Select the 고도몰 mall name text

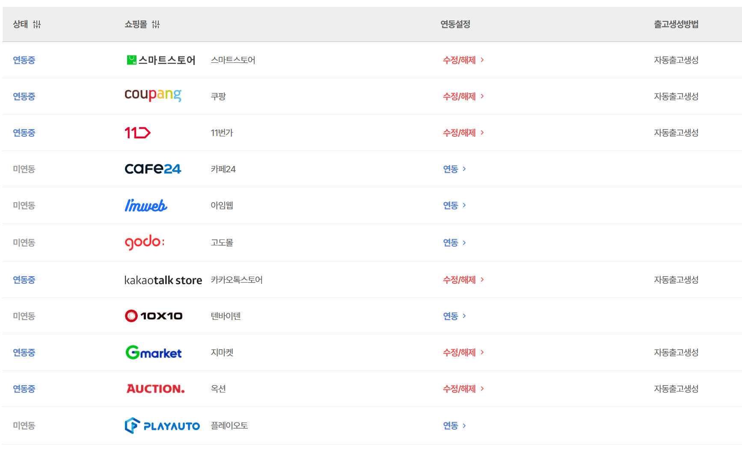(222, 243)
